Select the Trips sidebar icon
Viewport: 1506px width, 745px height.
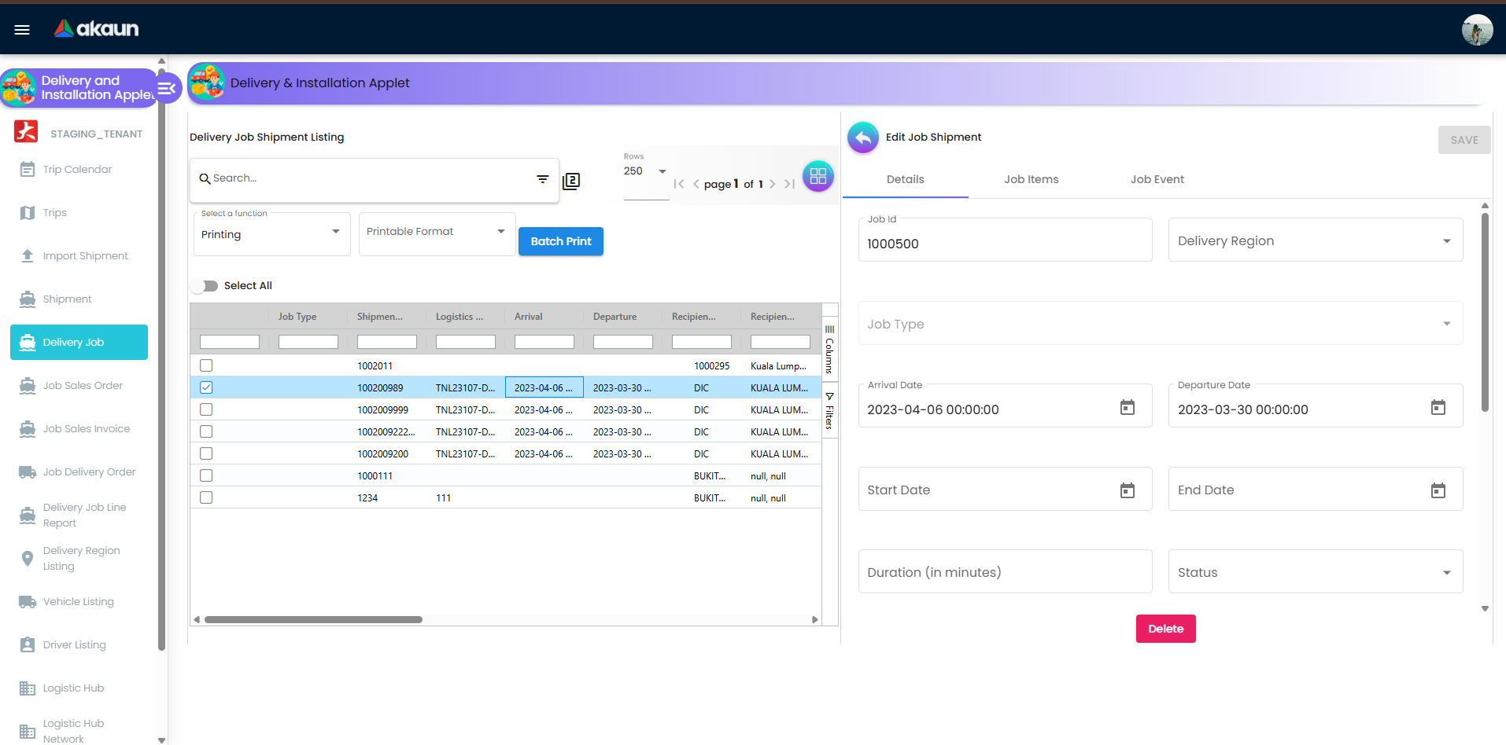click(x=57, y=212)
